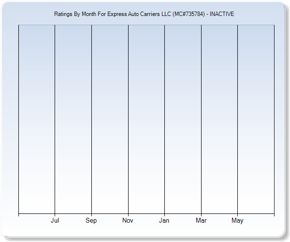Select the 'Jan' axis label

pyautogui.click(x=164, y=220)
